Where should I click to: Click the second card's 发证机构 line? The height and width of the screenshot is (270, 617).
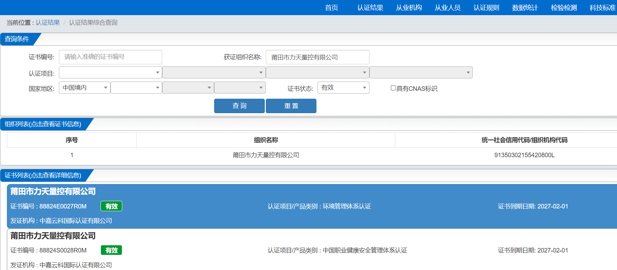61,265
